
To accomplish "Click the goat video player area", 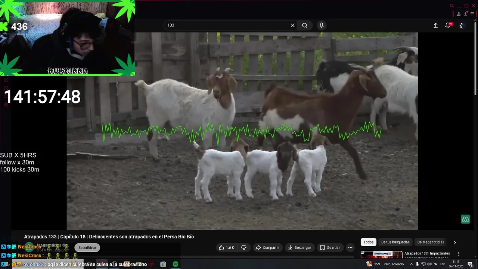I will tap(242, 131).
